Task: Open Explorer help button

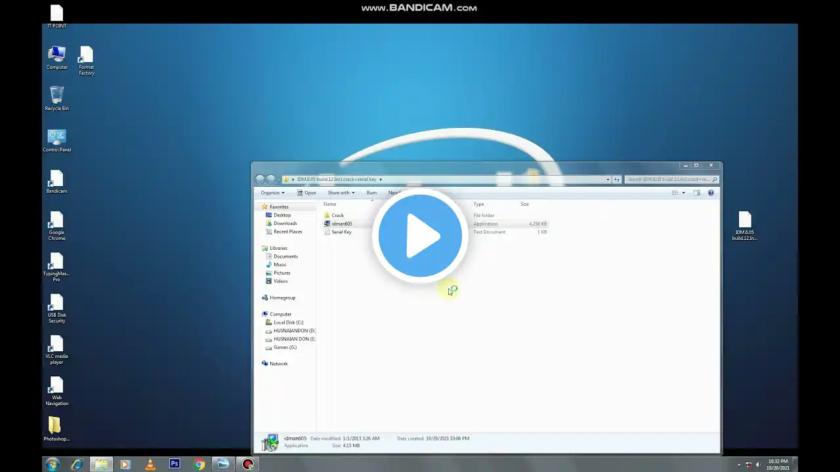Action: click(x=711, y=193)
